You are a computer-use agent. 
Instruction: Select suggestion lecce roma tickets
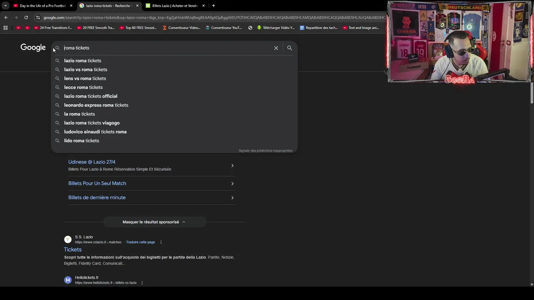(x=174, y=87)
